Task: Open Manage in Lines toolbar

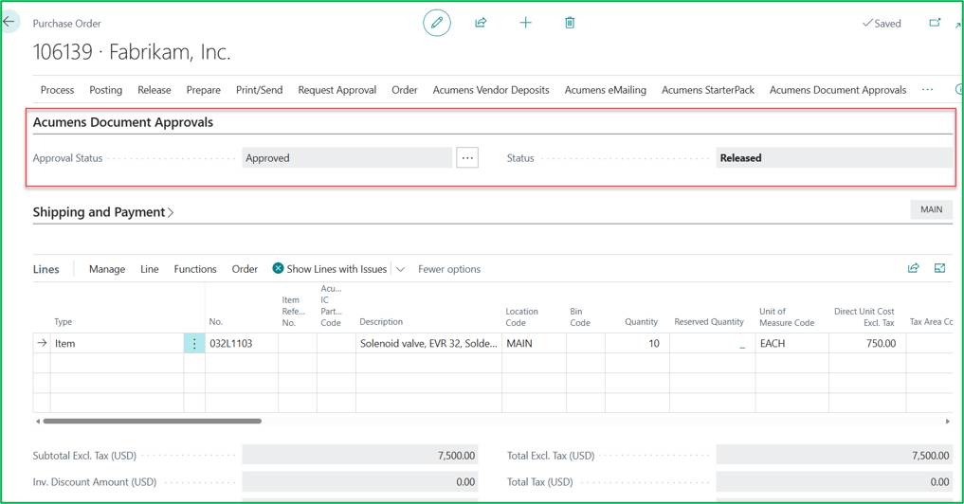Action: coord(107,269)
